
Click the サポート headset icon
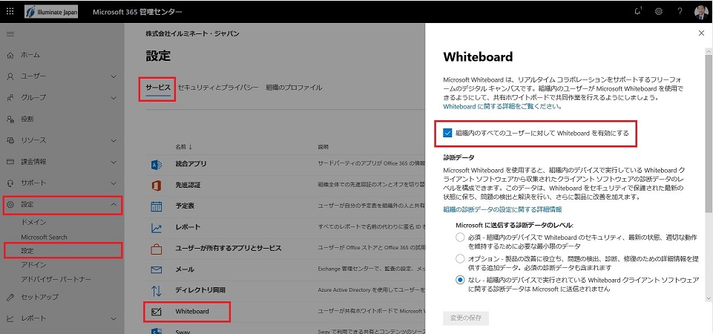pos(10,183)
